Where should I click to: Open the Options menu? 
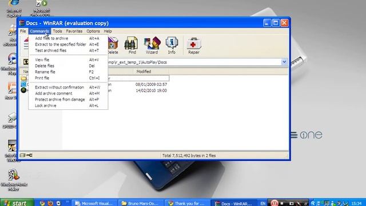pyautogui.click(x=93, y=31)
